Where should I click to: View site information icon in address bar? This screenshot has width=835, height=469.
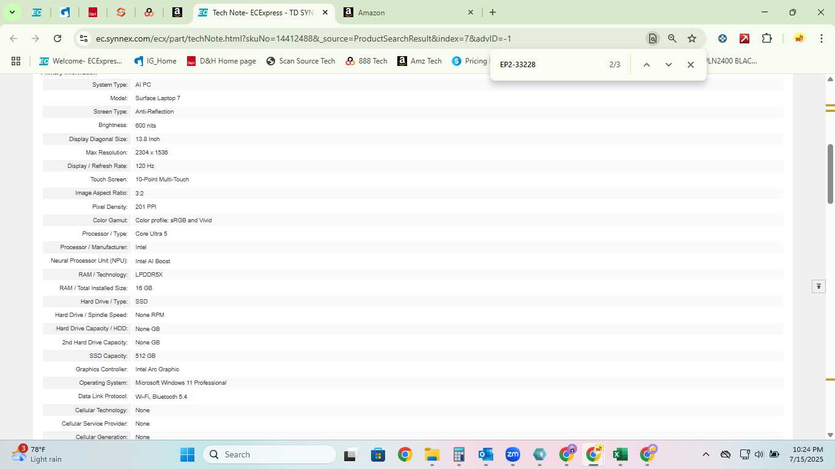[84, 38]
